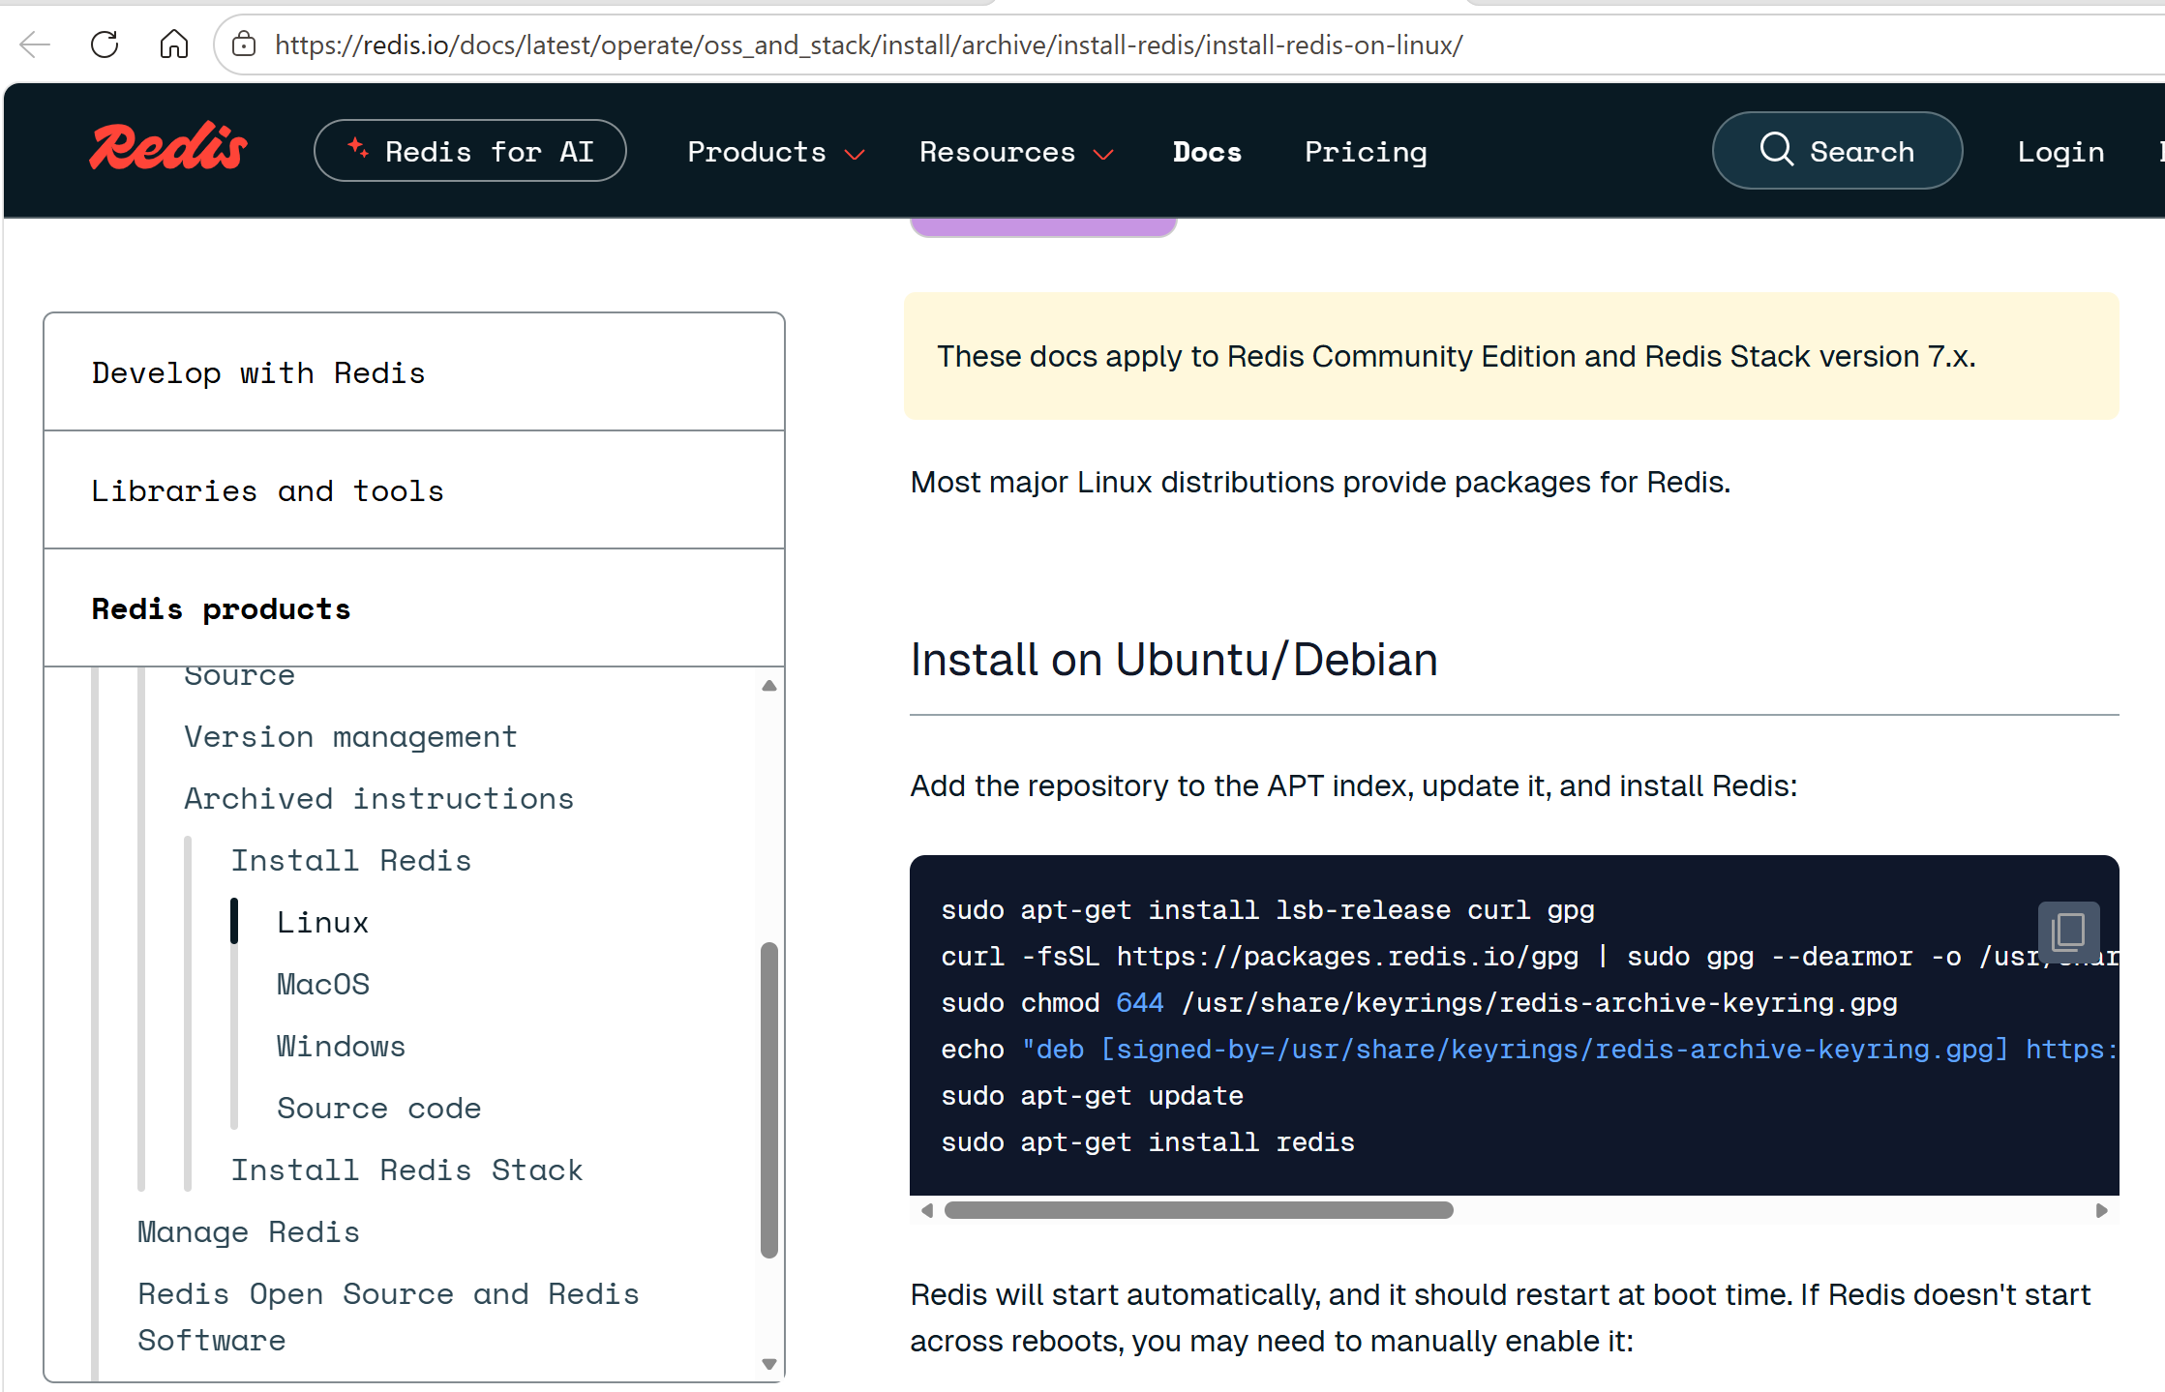Open Redis Open Source and Redis Software
Screen dimensions: 2165x1392
(388, 1318)
